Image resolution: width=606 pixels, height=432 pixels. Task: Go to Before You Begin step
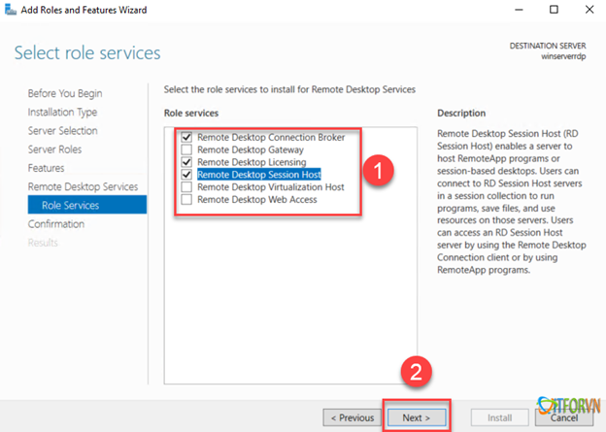coord(65,93)
